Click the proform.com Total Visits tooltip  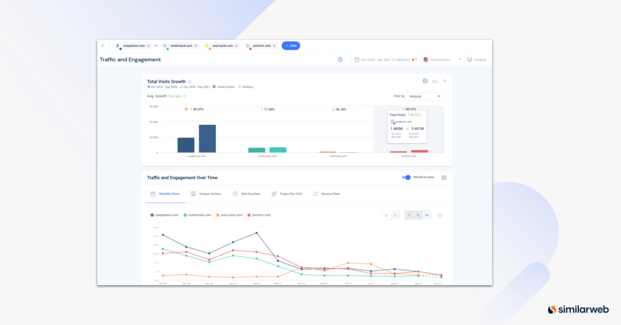(x=407, y=126)
